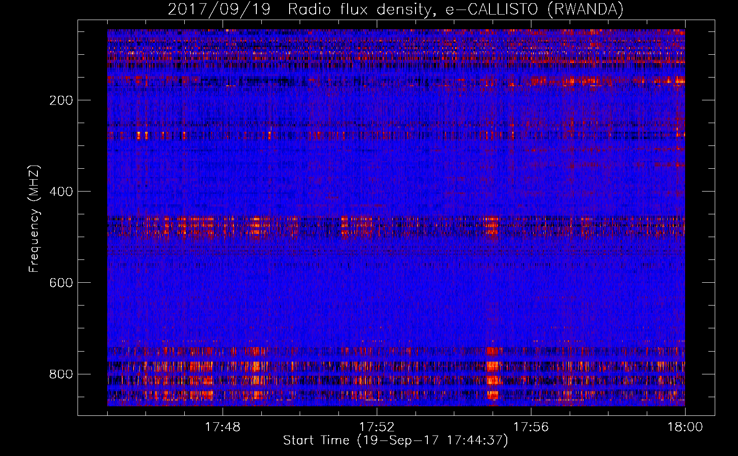Click the 17:48 time tick label

point(223,427)
